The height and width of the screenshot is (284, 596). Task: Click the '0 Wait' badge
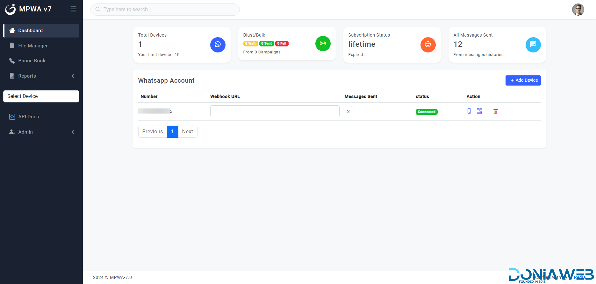click(250, 44)
